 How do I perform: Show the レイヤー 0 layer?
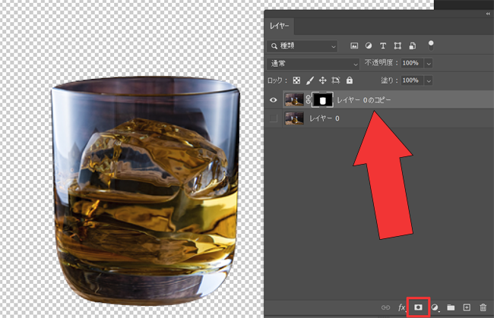coord(274,118)
